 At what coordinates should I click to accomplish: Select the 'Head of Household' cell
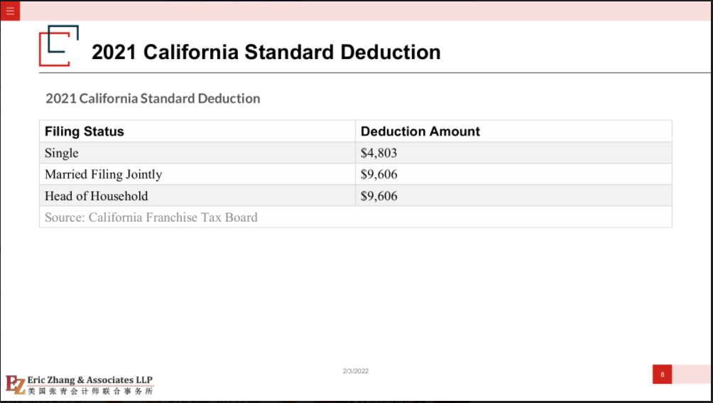click(197, 195)
